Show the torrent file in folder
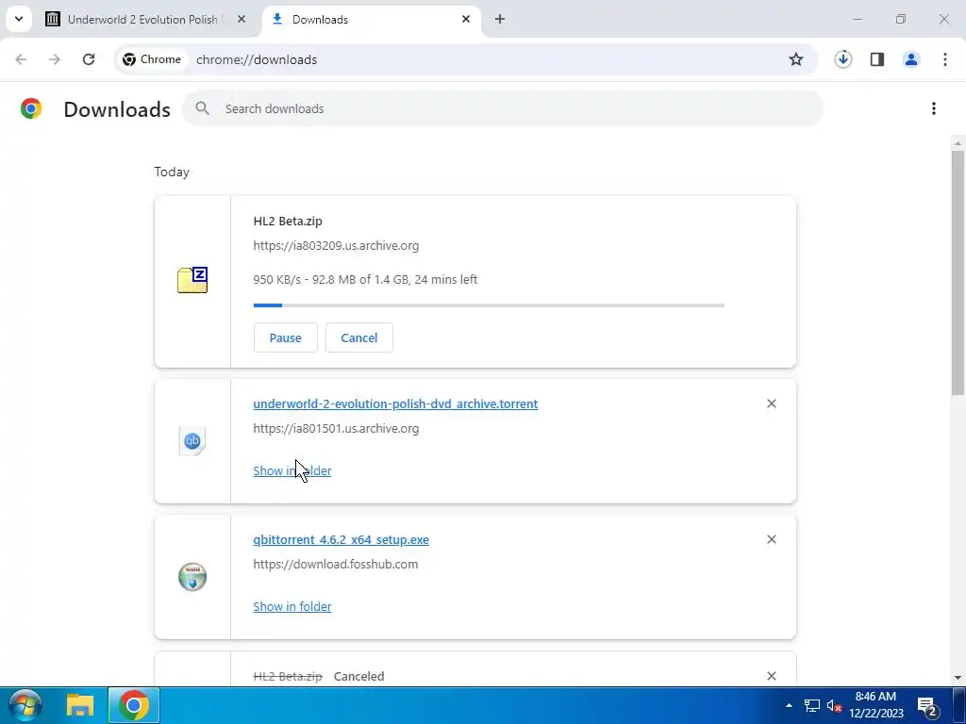966x724 pixels. 292,471
